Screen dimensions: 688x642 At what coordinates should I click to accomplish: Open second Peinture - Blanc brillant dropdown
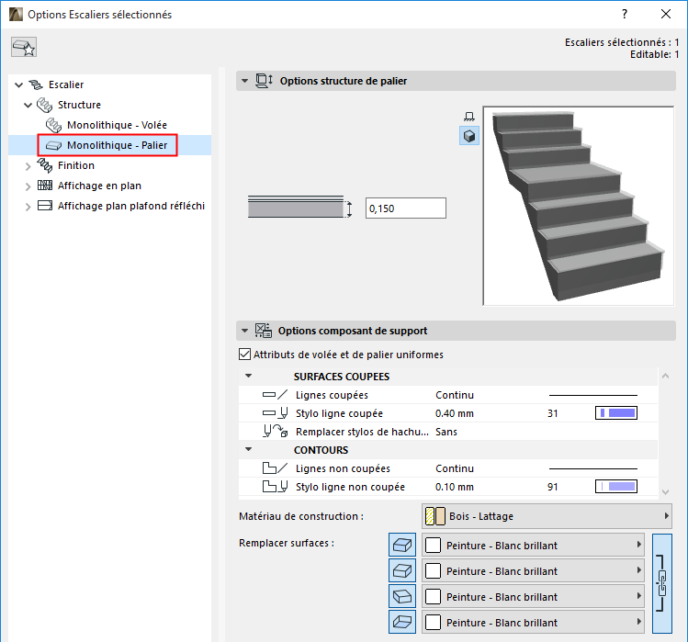[x=533, y=571]
